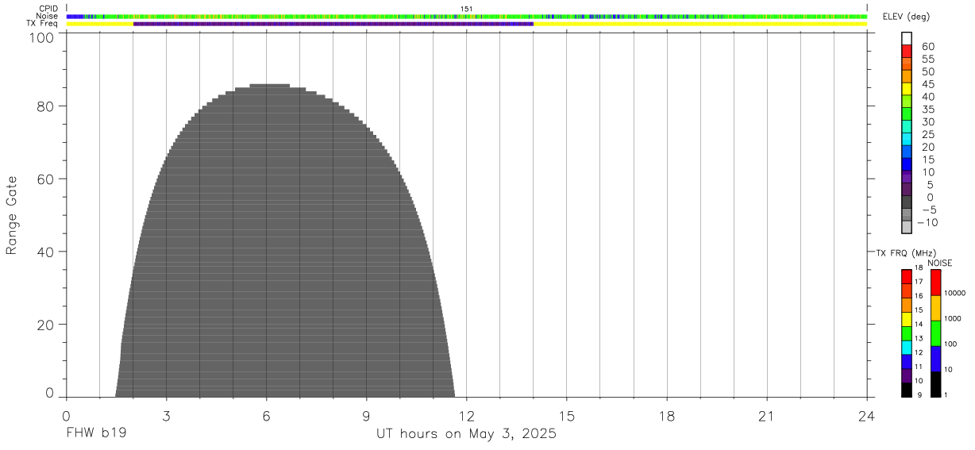The height and width of the screenshot is (450, 975).
Task: Click the x-axis tick label '6'
Action: [266, 415]
